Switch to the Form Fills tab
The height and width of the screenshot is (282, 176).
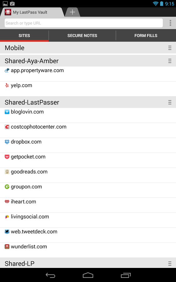pos(146,36)
